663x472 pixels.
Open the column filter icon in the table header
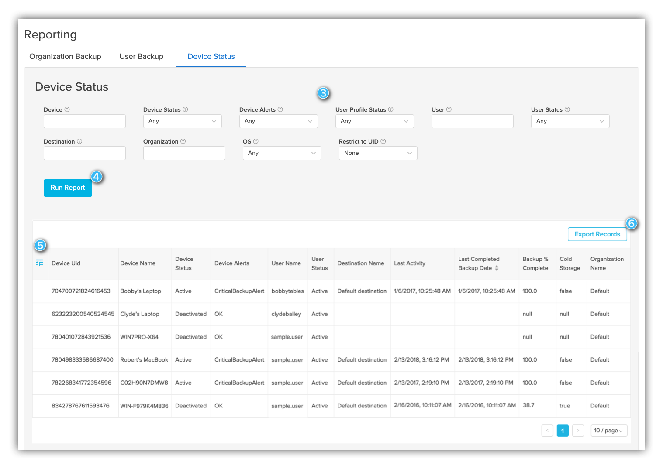click(x=40, y=263)
